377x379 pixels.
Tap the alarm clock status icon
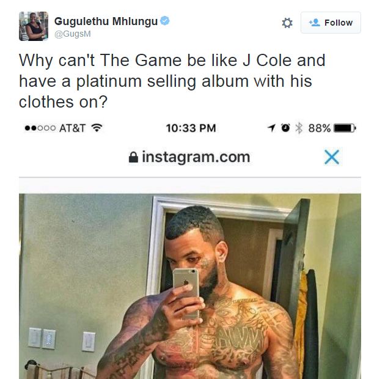coord(285,128)
